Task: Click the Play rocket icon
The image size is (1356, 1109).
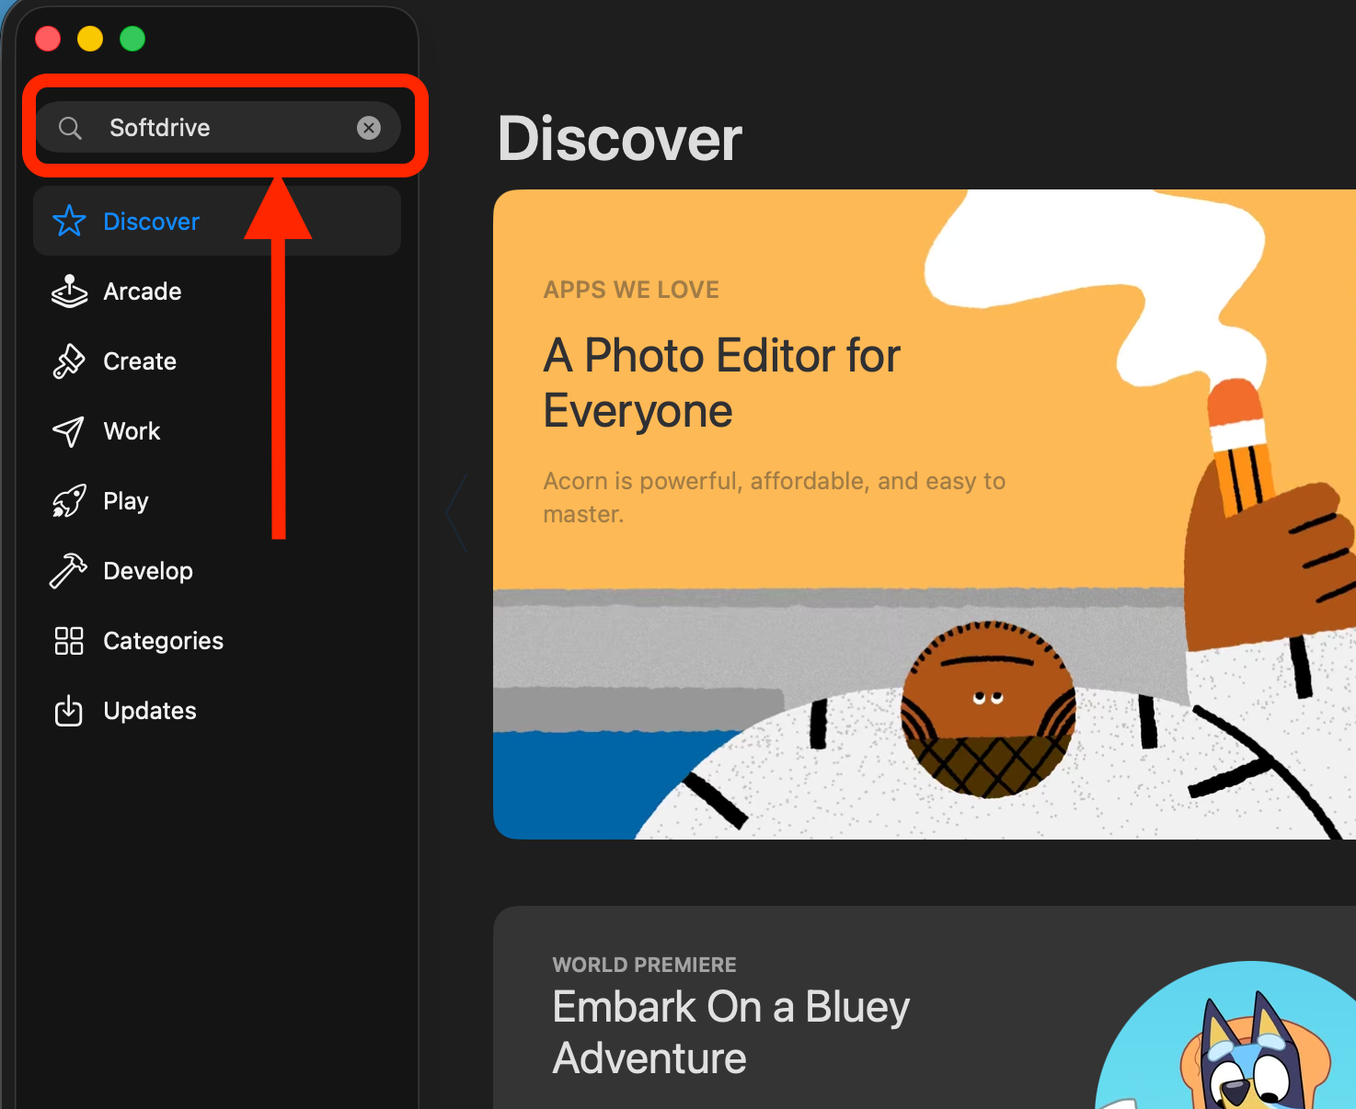Action: tap(69, 500)
